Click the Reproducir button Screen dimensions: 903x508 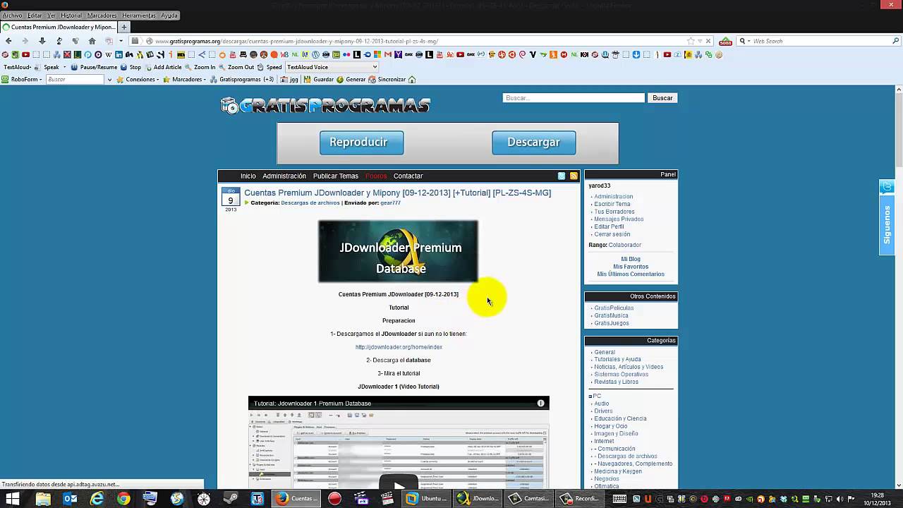361,143
